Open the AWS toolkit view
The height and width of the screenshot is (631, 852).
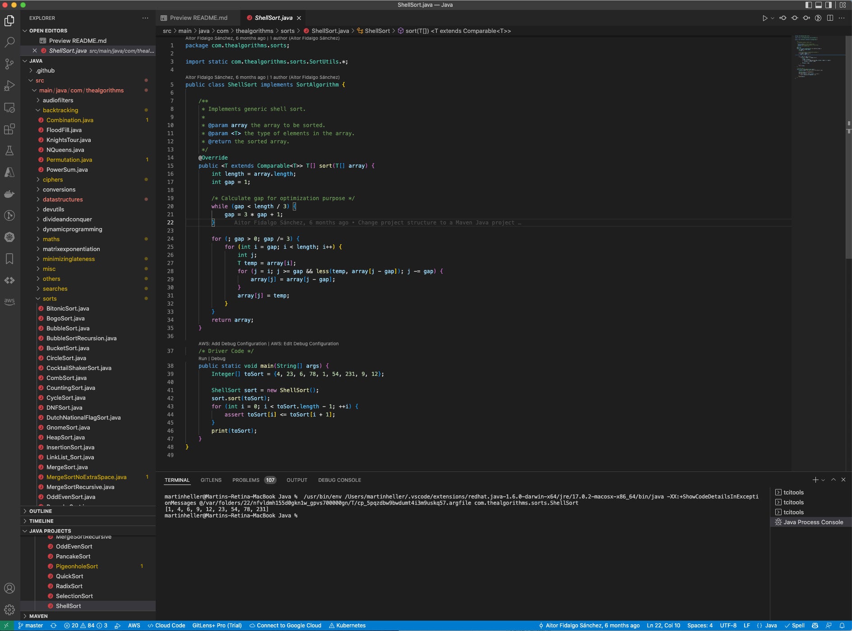(9, 302)
